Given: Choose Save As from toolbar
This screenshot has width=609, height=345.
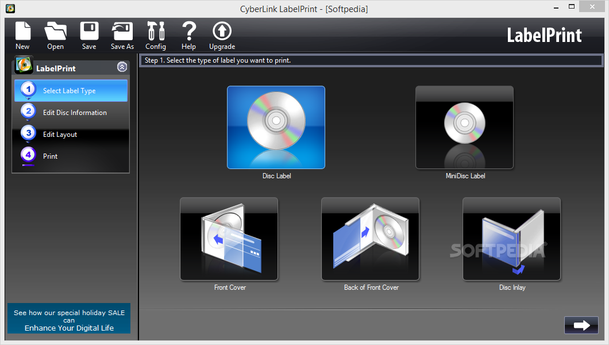Looking at the screenshot, I should click(122, 36).
